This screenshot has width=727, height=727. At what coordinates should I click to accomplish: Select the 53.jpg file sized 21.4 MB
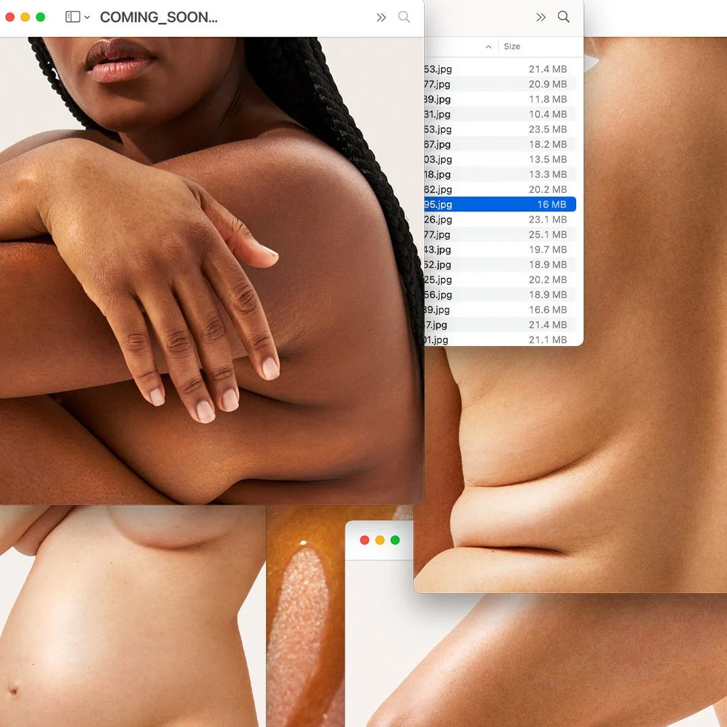coord(499,69)
